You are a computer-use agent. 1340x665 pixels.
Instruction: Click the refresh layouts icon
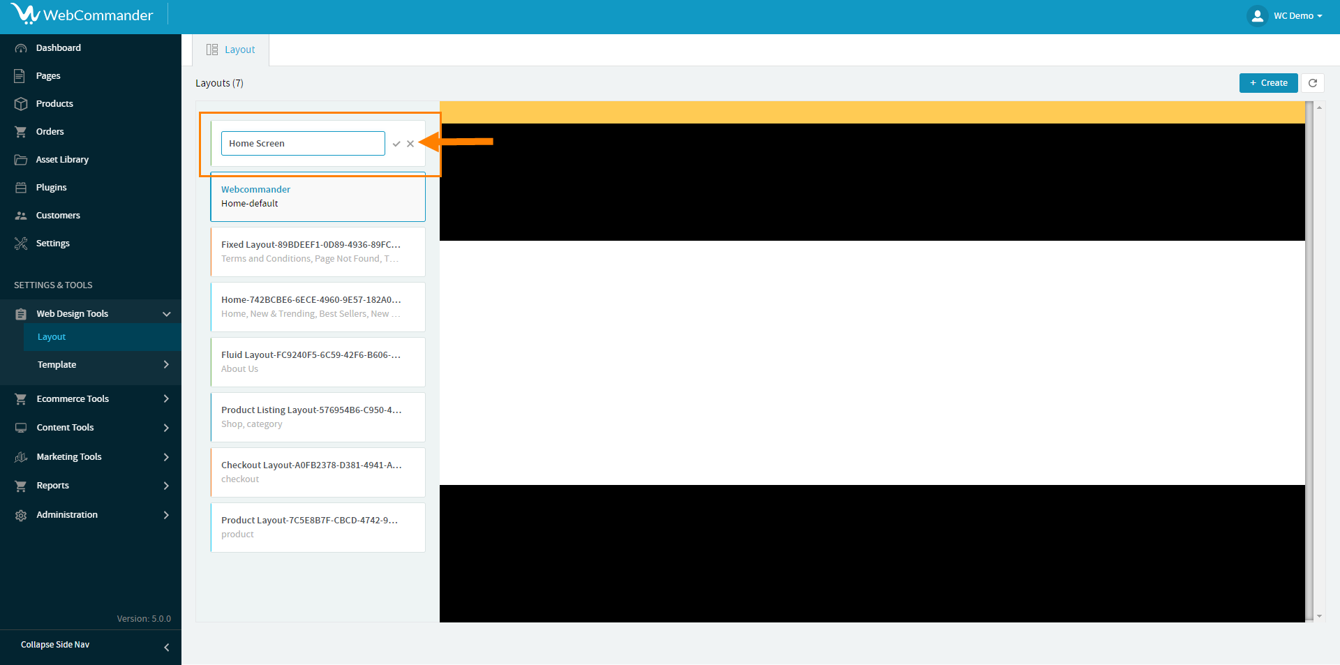click(x=1313, y=83)
